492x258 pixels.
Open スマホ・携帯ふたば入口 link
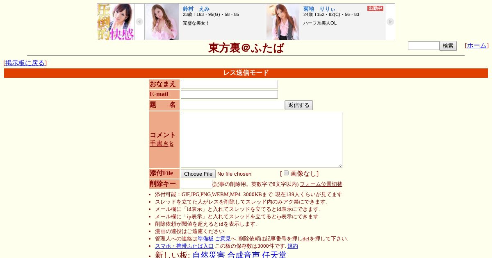point(184,246)
